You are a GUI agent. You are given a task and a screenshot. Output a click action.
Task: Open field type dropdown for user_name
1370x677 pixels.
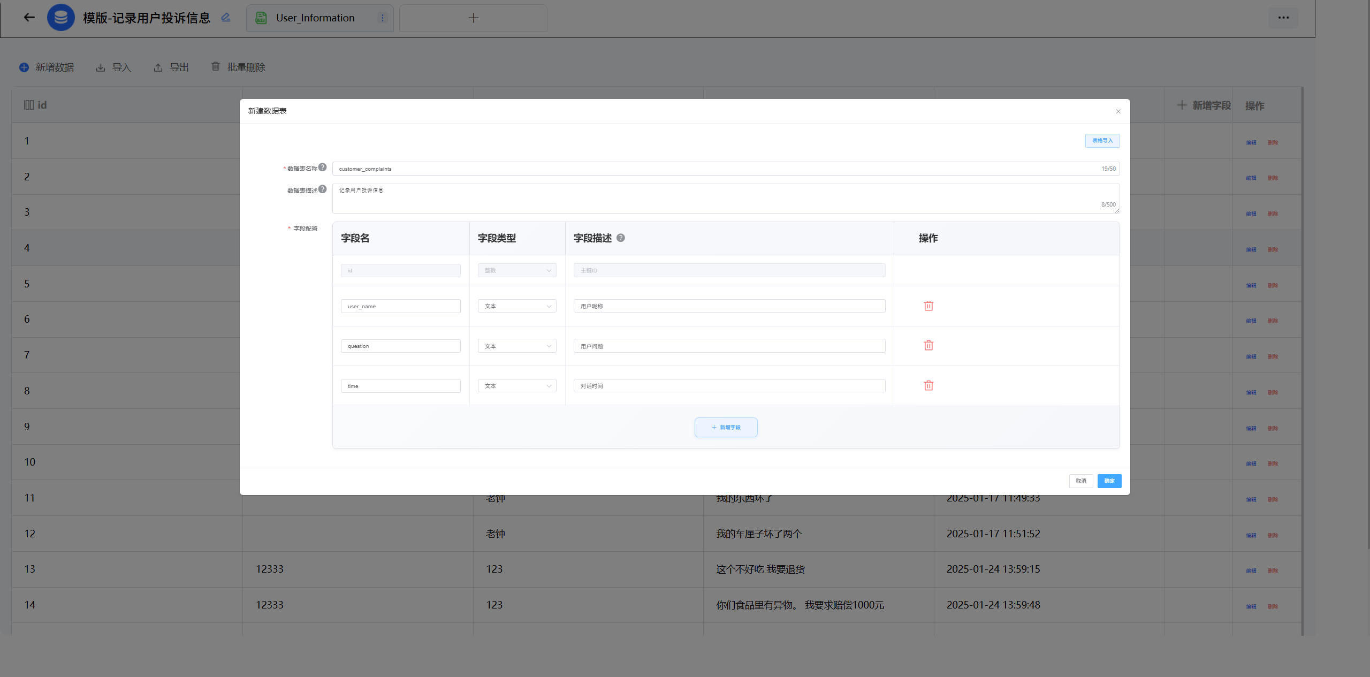click(x=516, y=306)
